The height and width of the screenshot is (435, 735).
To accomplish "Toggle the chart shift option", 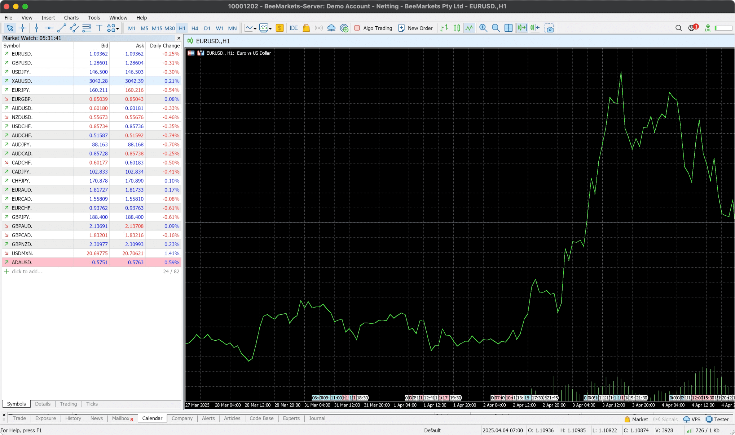I will [535, 28].
